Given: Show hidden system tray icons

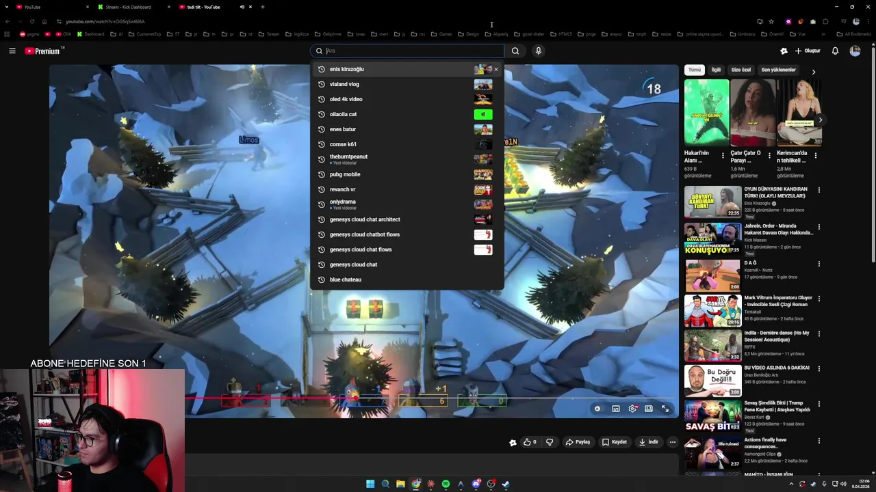Looking at the screenshot, I should tap(792, 484).
